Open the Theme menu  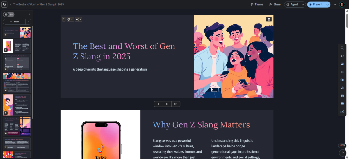pyautogui.click(x=257, y=4)
